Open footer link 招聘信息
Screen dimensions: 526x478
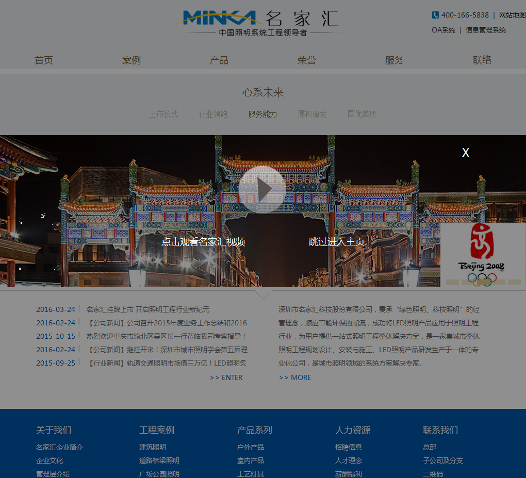pyautogui.click(x=348, y=448)
